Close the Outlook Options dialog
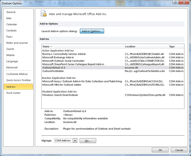 coord(184,2)
